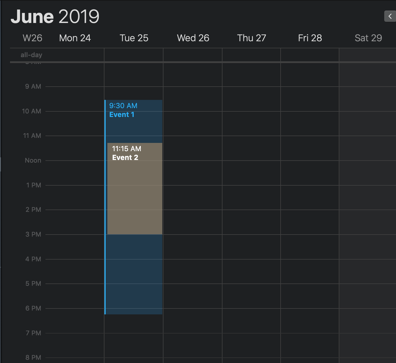Screen dimensions: 396x363
Task: Click the Wed 26 day header
Action: coord(193,38)
